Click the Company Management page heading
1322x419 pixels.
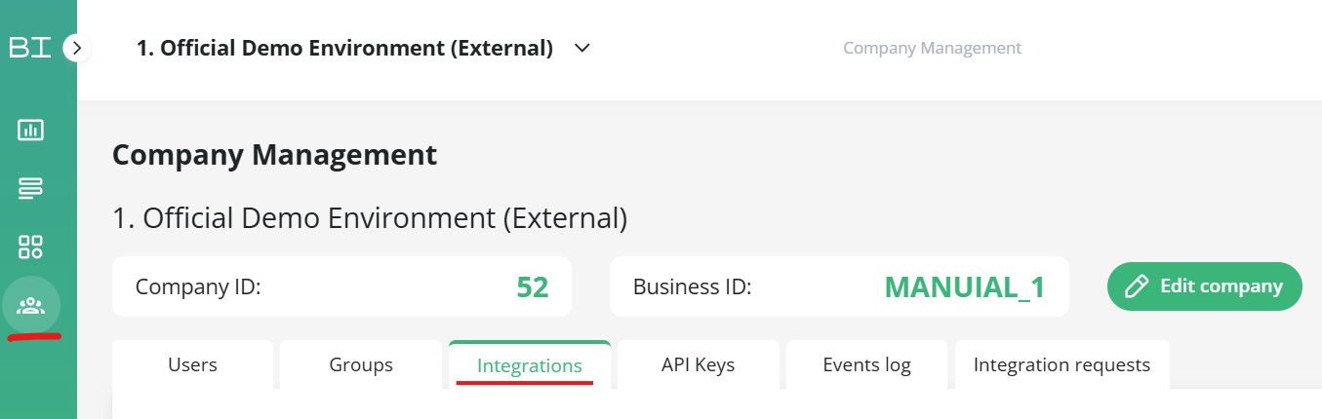pyautogui.click(x=275, y=154)
